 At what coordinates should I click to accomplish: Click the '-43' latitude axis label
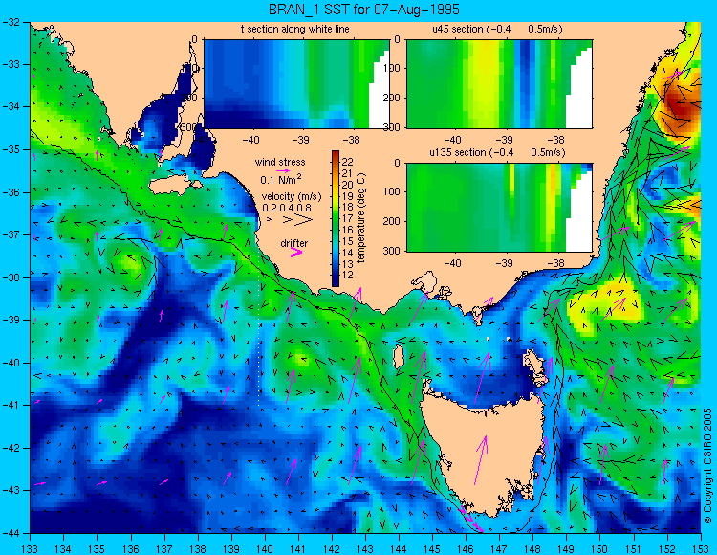click(11, 490)
